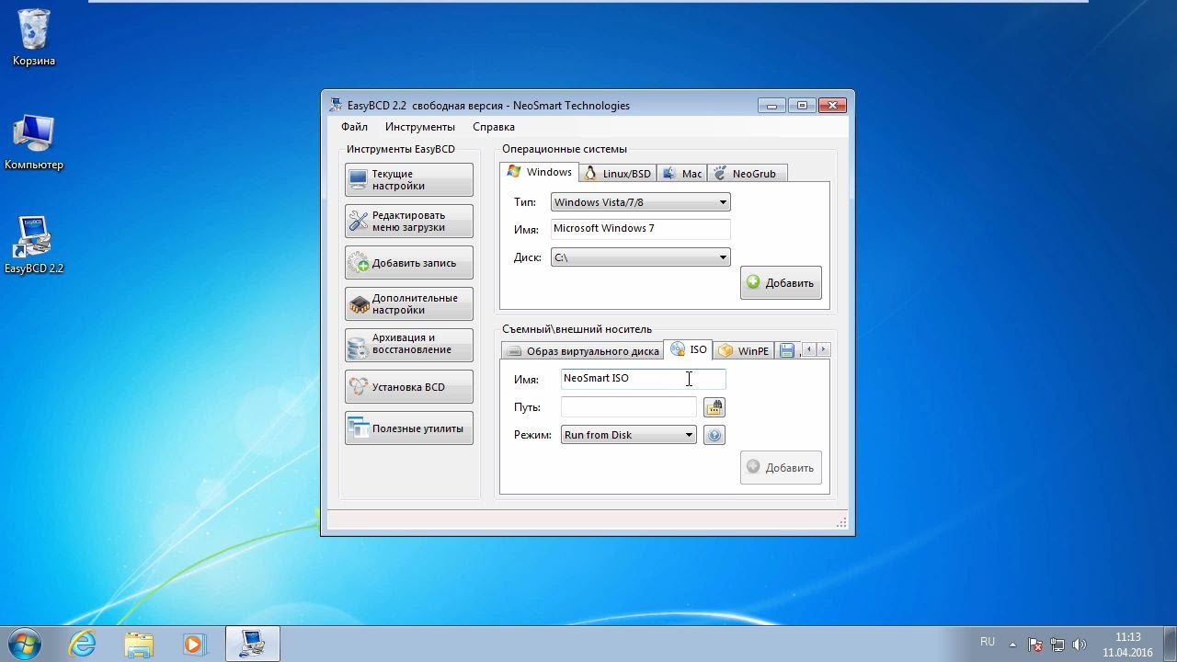Select Компьютер desktop icon
Image resolution: width=1177 pixels, height=662 pixels.
(x=34, y=143)
